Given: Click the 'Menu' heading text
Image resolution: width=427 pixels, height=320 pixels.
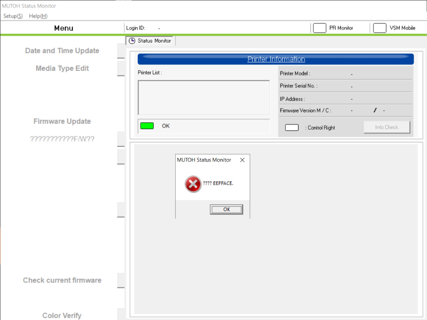Looking at the screenshot, I should pos(64,28).
